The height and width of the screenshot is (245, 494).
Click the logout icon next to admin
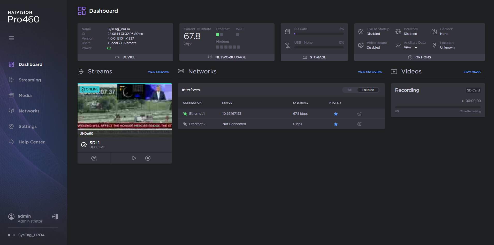coord(55,217)
